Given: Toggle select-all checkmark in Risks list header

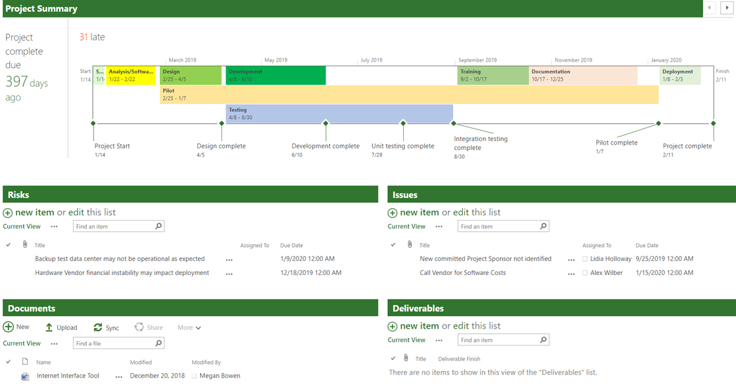Looking at the screenshot, I should click(9, 245).
